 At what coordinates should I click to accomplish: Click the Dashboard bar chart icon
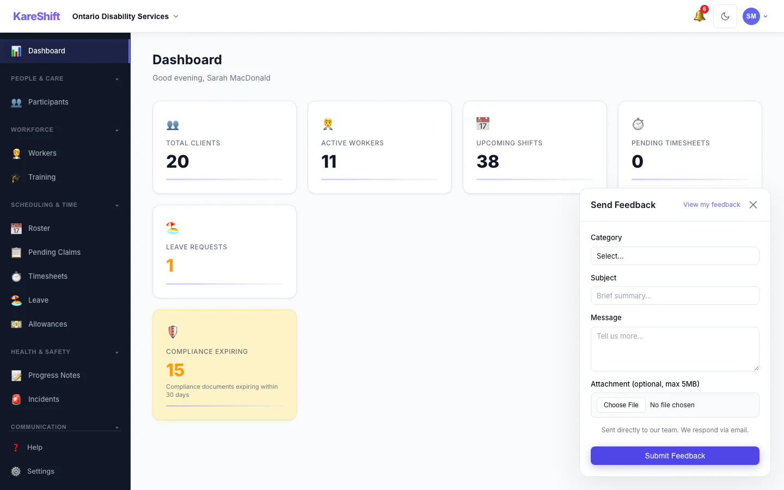(16, 51)
